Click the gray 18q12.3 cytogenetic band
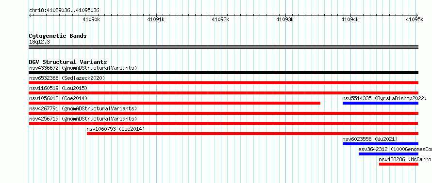 (223, 47)
